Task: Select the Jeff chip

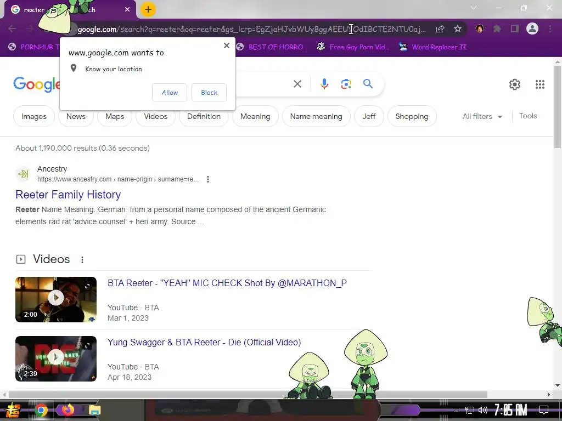Action: pos(369,116)
